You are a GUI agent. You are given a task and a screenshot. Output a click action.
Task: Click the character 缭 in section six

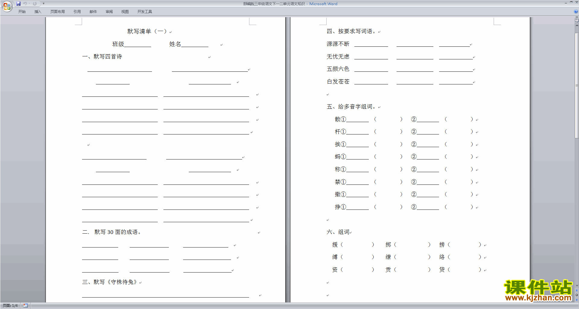coord(388,257)
